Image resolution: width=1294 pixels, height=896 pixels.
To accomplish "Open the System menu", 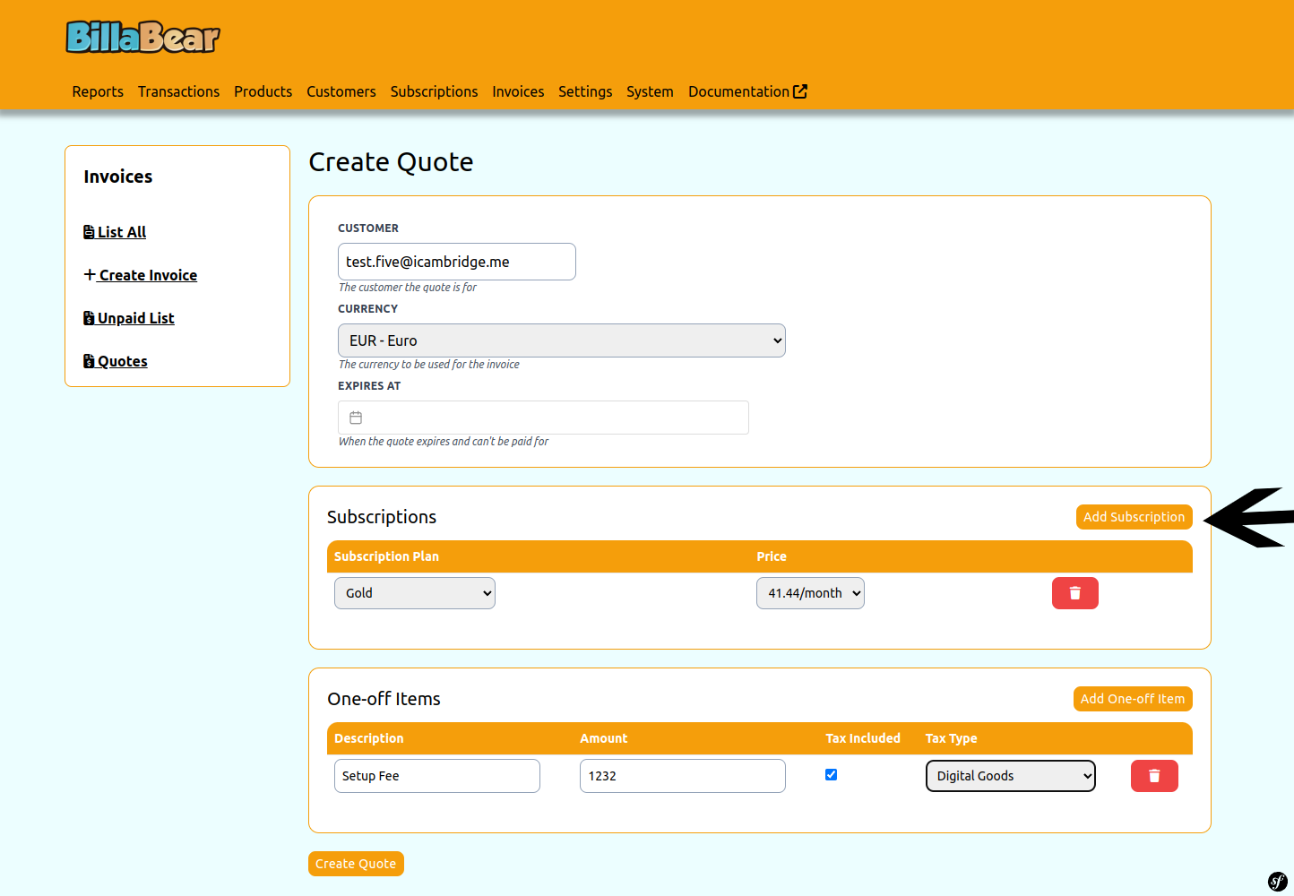I will [650, 91].
